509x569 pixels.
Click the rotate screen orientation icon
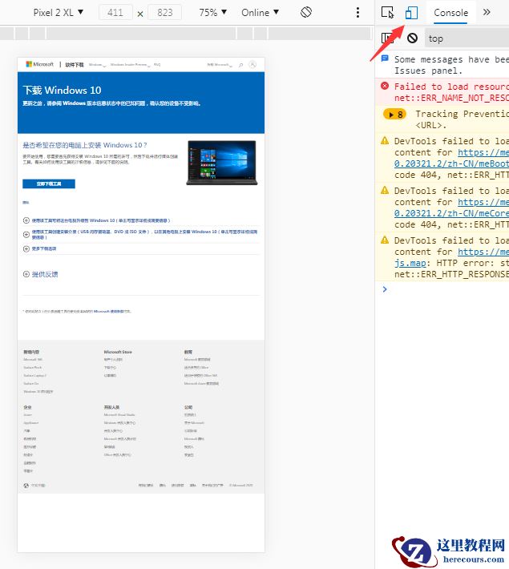[x=305, y=13]
